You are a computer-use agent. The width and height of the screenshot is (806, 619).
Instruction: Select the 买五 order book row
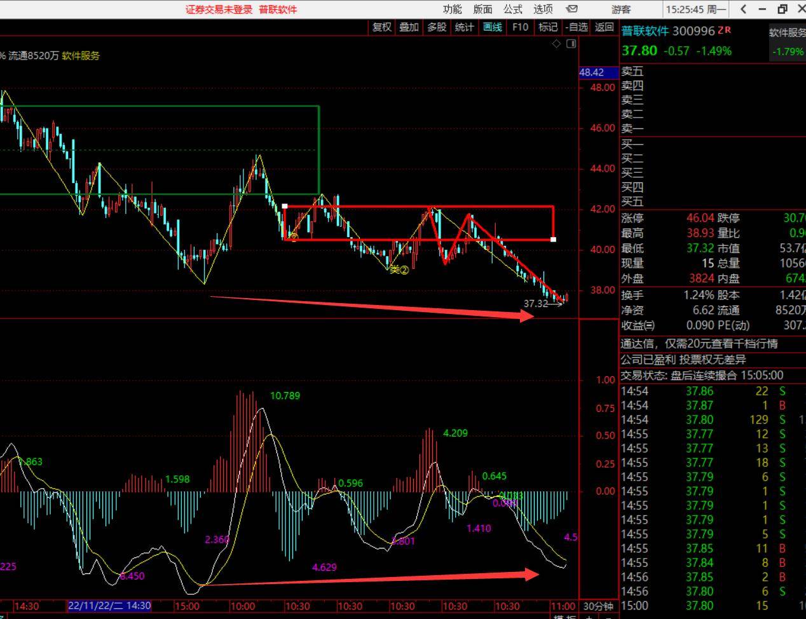click(x=713, y=201)
